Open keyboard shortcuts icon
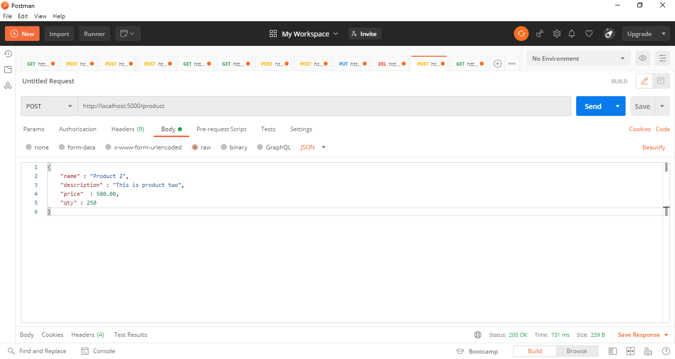The image size is (675, 359). (x=648, y=351)
